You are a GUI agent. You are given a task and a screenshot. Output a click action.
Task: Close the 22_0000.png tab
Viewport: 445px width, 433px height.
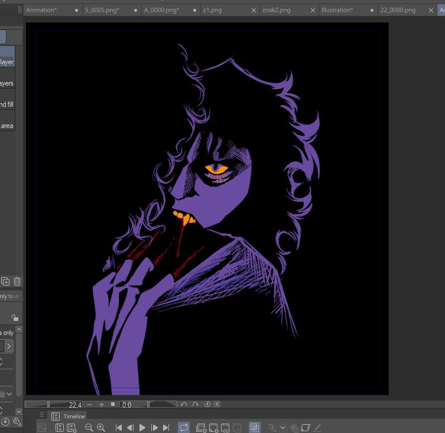tap(431, 11)
